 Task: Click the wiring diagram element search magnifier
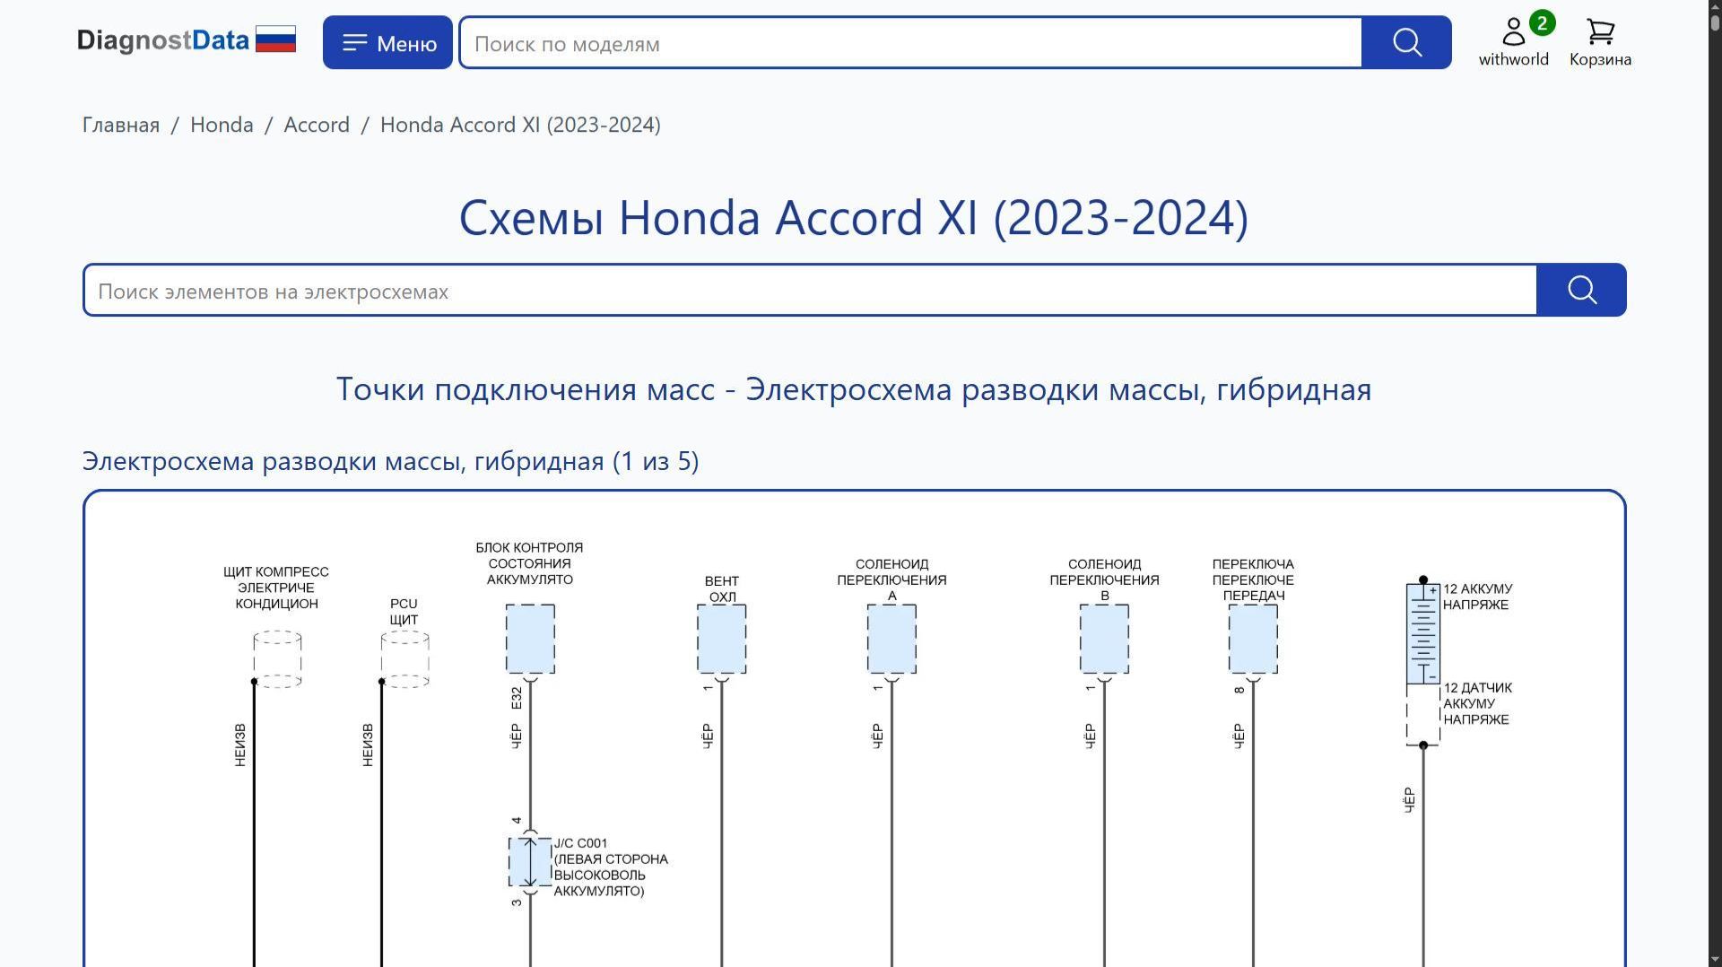click(1581, 290)
